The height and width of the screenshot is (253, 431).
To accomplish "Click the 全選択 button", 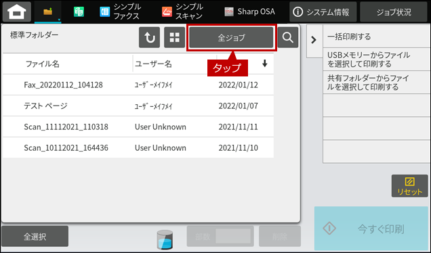I will pyautogui.click(x=35, y=236).
